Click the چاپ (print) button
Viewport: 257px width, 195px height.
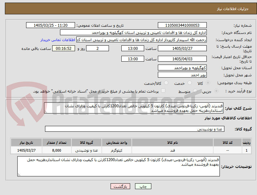(143, 186)
